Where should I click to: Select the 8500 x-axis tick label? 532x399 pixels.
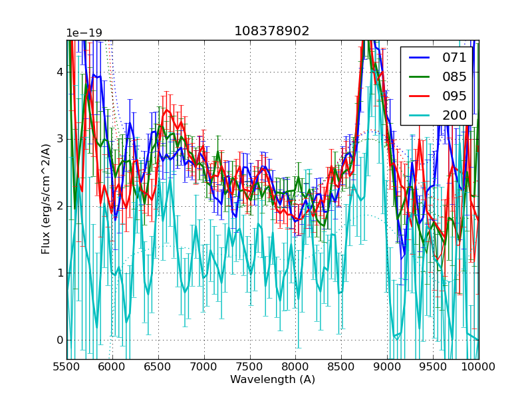point(341,366)
